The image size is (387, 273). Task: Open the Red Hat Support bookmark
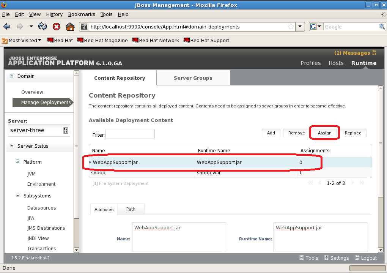click(x=206, y=41)
